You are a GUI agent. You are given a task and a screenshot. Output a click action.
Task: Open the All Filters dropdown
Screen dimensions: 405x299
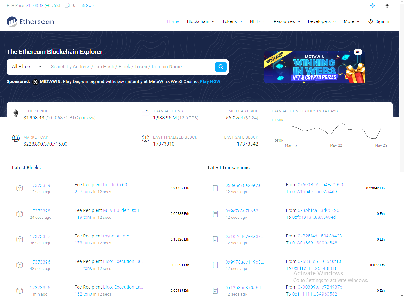click(27, 67)
